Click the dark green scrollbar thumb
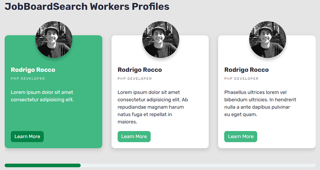The image size is (320, 170). (43, 165)
